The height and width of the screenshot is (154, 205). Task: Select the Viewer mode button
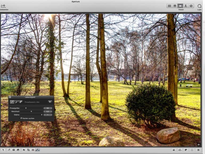[180, 6]
